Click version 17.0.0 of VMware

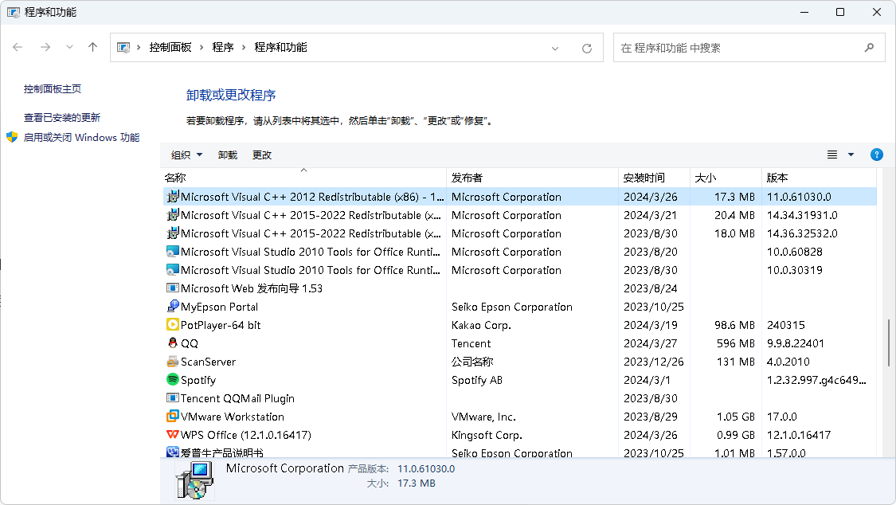coord(782,417)
